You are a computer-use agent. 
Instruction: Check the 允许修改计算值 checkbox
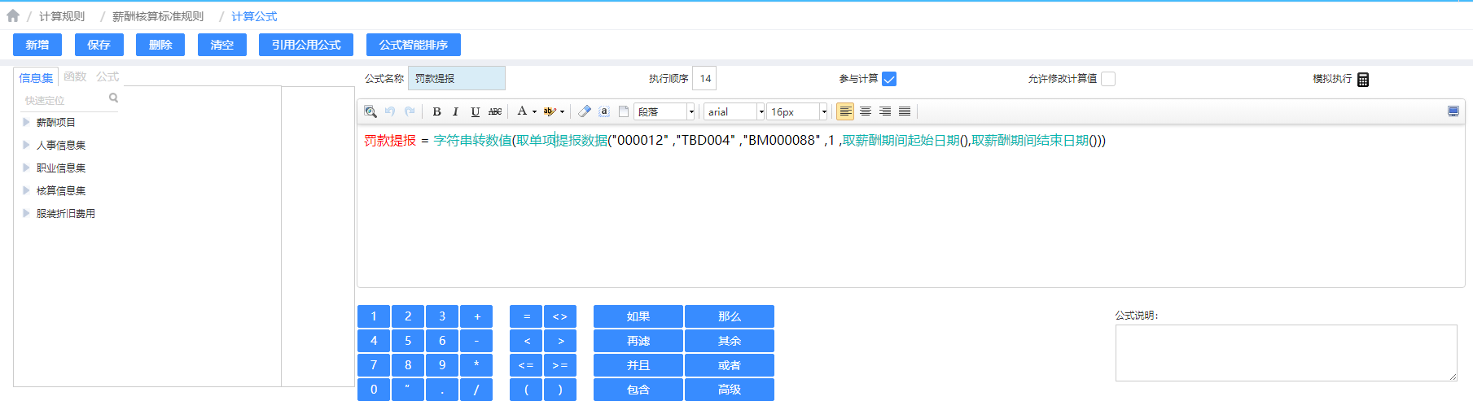1108,79
